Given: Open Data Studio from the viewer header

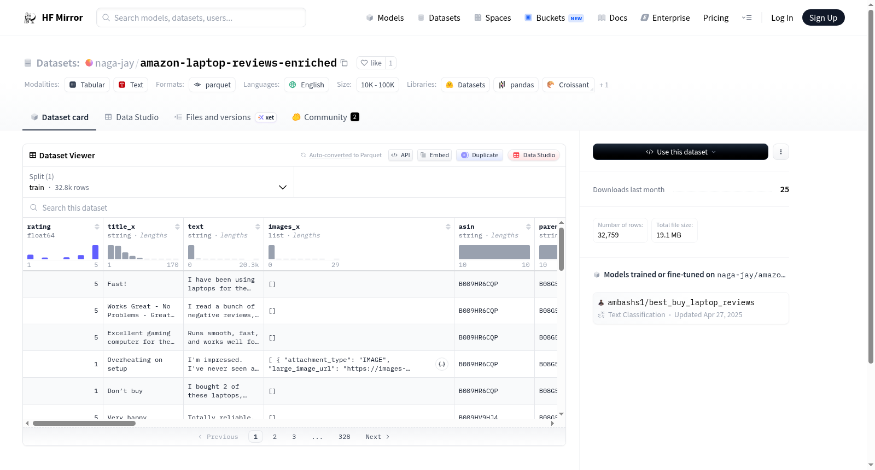Looking at the screenshot, I should 533,155.
